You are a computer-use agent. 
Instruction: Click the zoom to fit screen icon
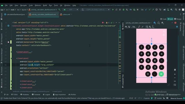pyautogui.click(x=175, y=85)
